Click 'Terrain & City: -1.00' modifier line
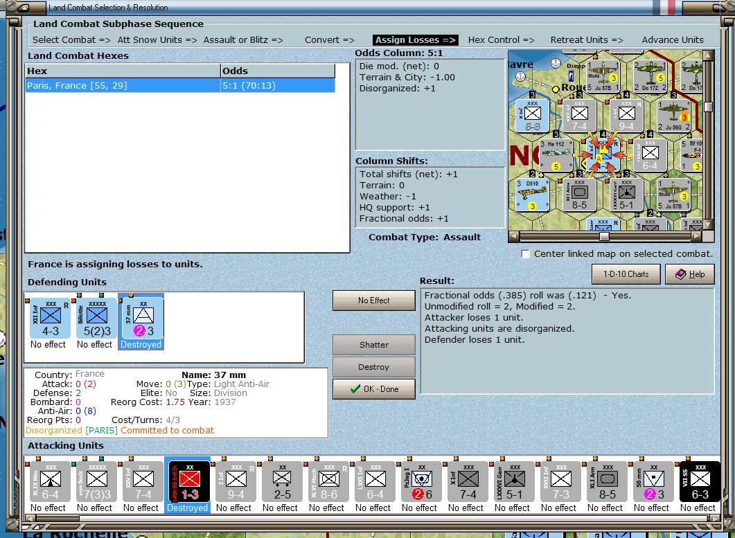Screen dimensions: 735x538 pyautogui.click(x=407, y=78)
